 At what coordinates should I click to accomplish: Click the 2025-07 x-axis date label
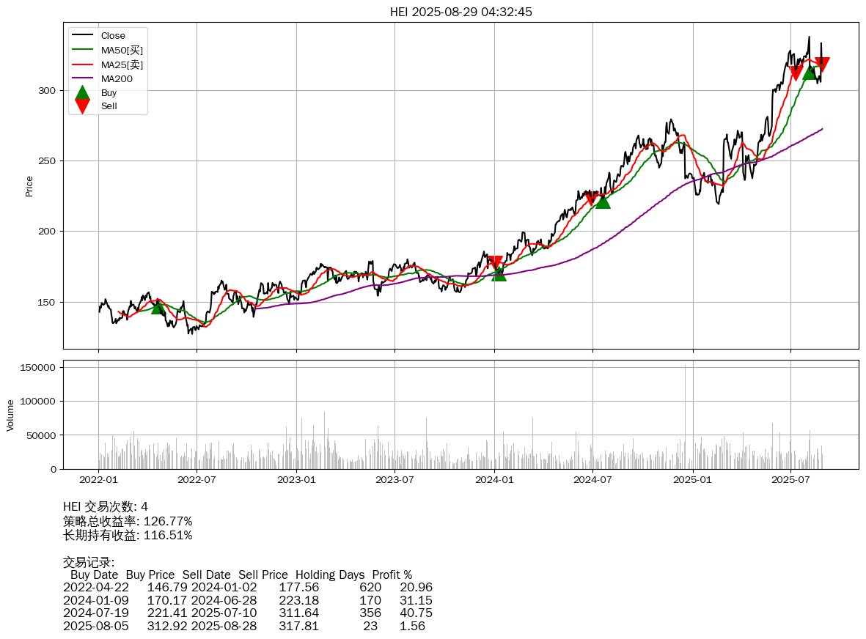(790, 481)
